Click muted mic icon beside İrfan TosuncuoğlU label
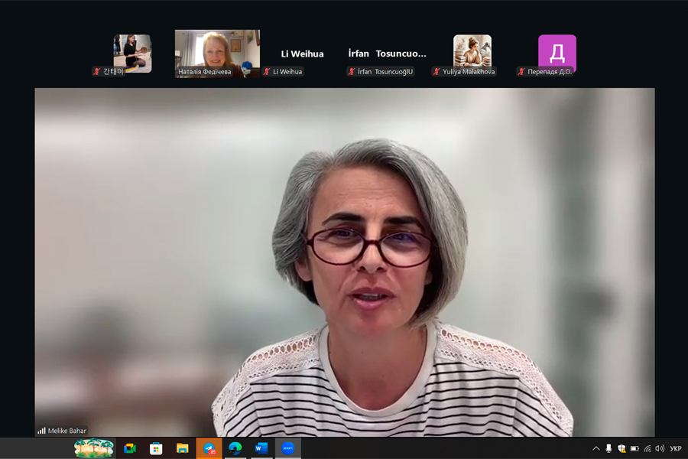 coord(351,72)
